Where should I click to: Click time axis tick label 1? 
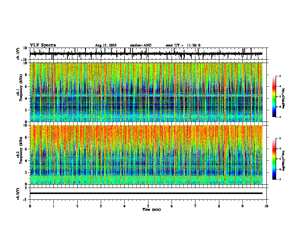(x=53, y=206)
